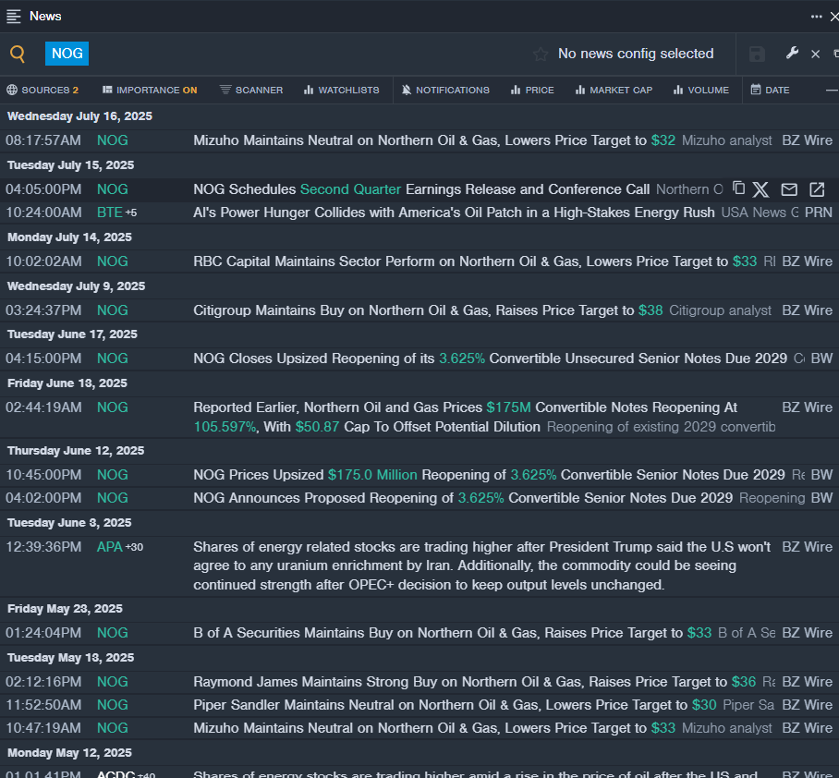Click the save config floppy disk icon

[757, 54]
